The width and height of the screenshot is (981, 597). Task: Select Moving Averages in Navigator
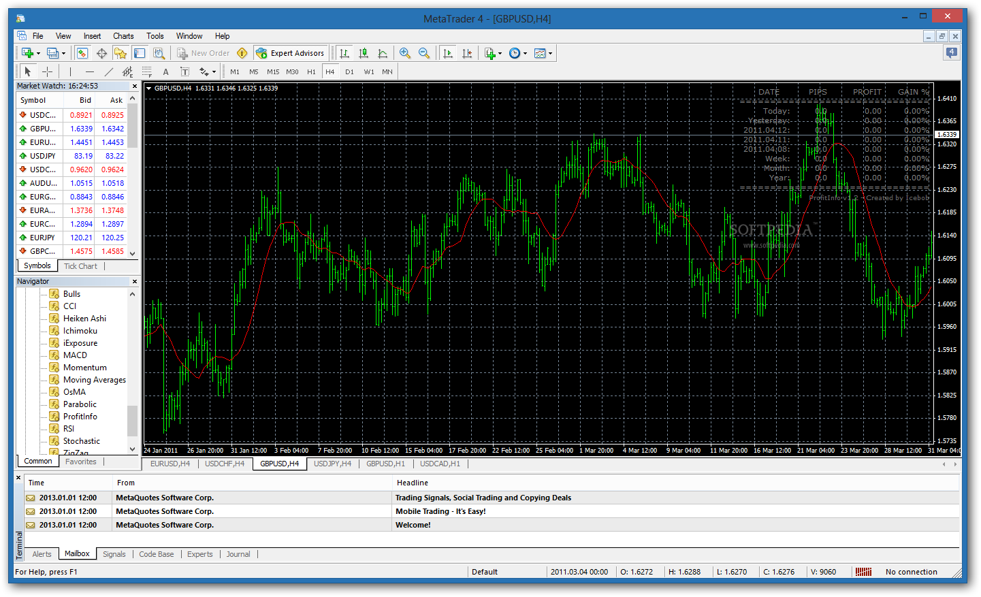94,380
